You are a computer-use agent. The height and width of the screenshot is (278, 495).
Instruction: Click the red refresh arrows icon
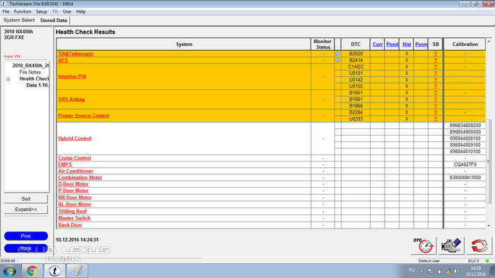(479, 246)
